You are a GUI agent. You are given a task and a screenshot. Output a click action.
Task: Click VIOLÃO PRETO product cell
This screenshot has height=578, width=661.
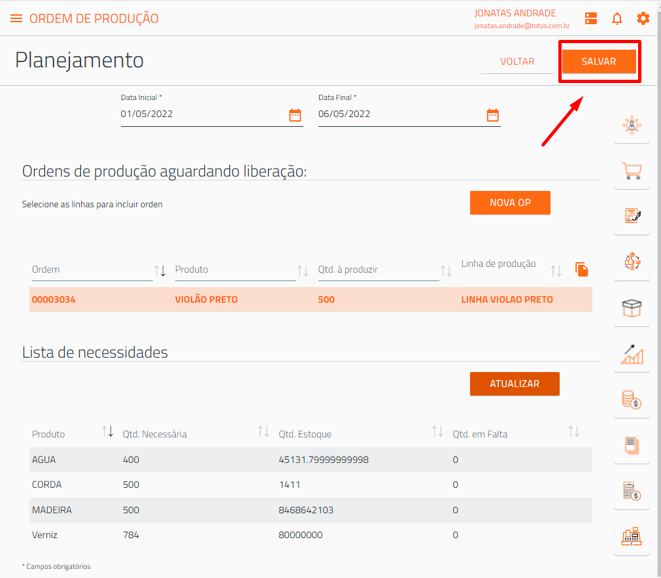click(206, 299)
